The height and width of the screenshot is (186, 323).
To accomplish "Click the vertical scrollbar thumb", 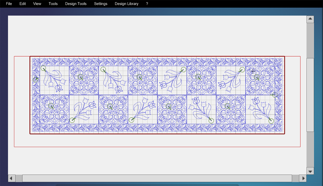I will (310, 95).
